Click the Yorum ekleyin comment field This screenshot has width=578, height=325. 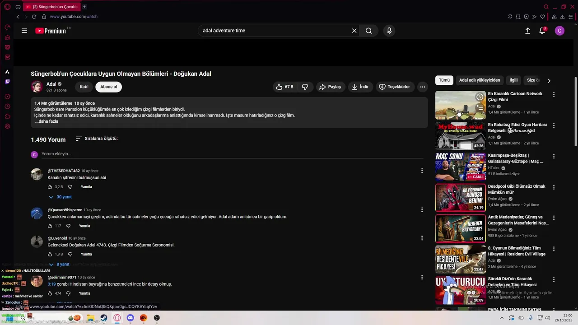[x=232, y=154]
